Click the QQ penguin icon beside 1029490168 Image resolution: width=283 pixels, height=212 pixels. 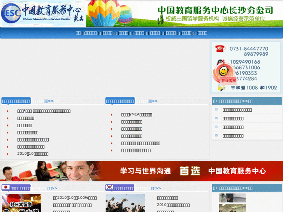pyautogui.click(x=220, y=62)
